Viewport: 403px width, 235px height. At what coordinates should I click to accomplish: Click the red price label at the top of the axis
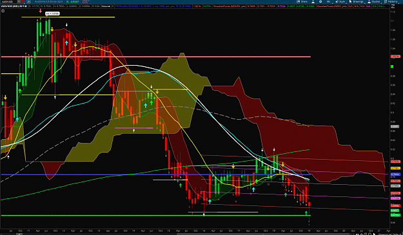pyautogui.click(x=395, y=57)
